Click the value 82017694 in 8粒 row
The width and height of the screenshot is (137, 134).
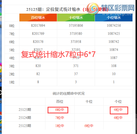pyautogui.click(x=38, y=25)
